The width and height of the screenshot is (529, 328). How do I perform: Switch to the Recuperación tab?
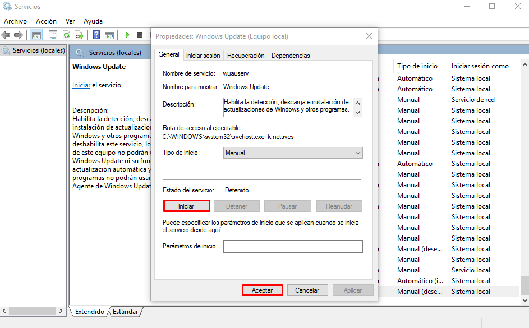[x=246, y=56]
